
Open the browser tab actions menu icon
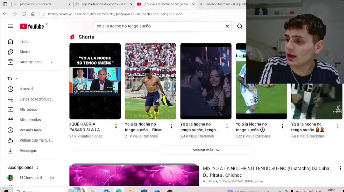(x=5, y=4)
